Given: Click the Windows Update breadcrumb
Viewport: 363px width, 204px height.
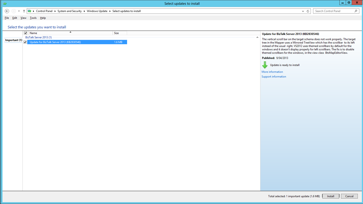Looking at the screenshot, I should tap(97, 11).
